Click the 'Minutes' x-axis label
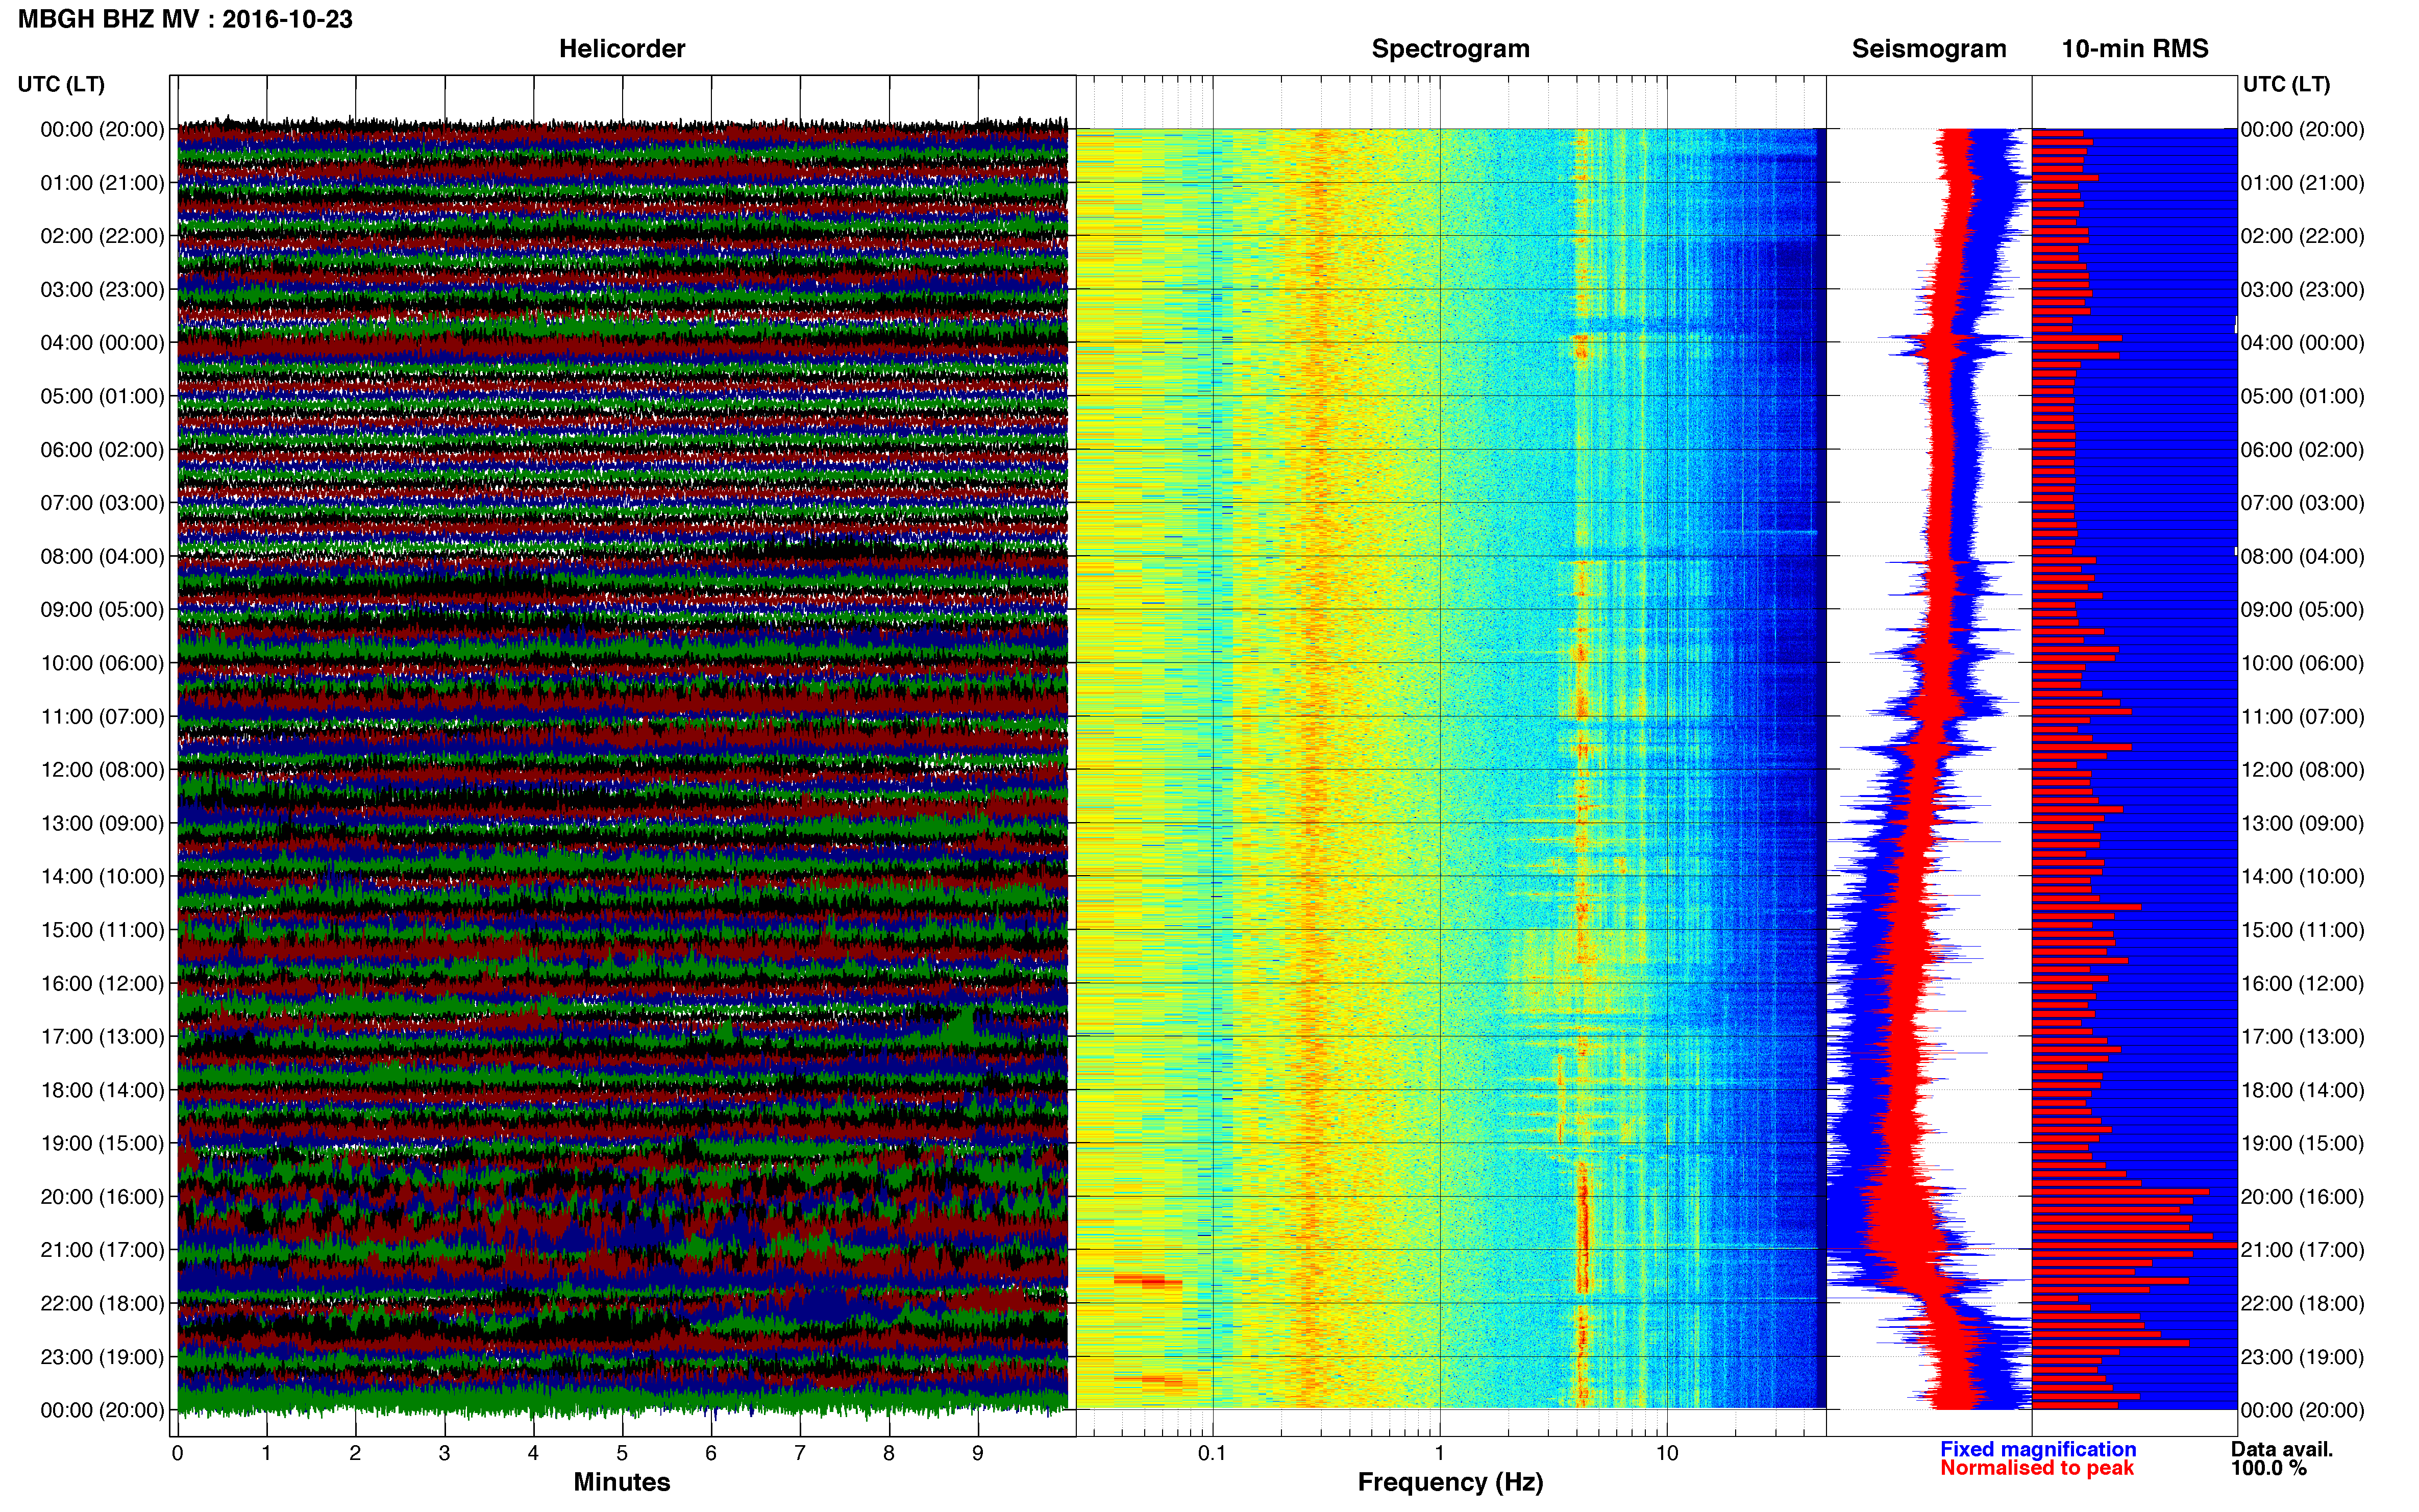2419x1512 pixels. point(622,1482)
